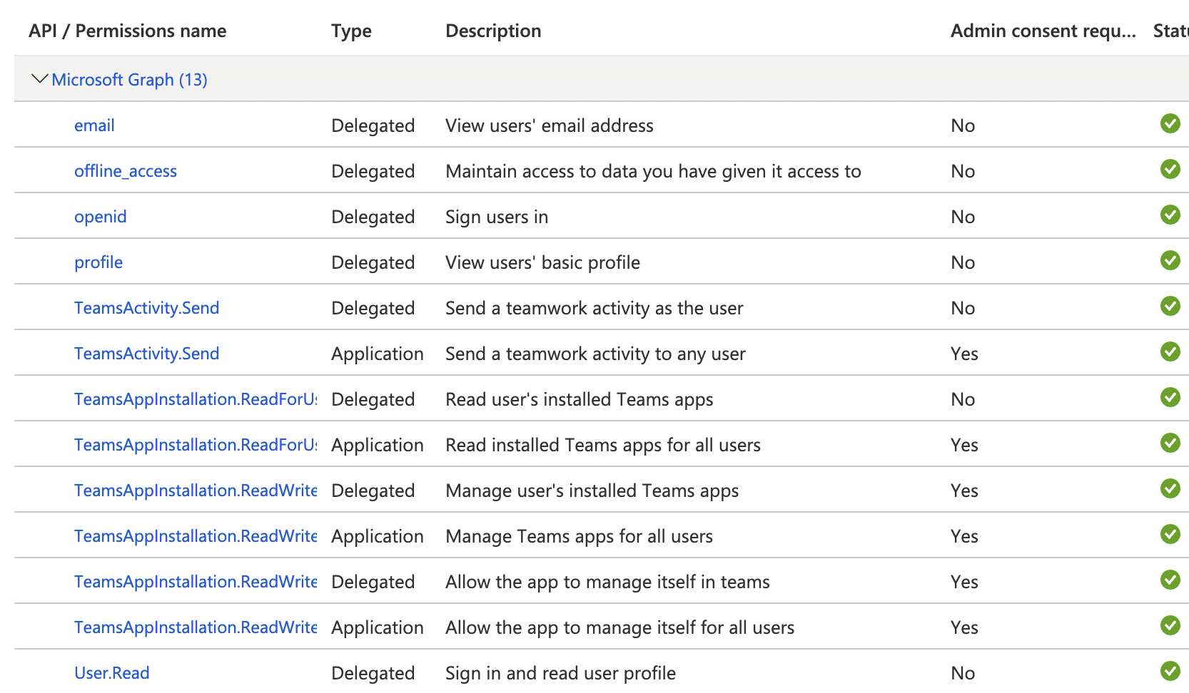The width and height of the screenshot is (1189, 693).
Task: Select 'Maintain access to data you have given it access to'
Action: click(x=653, y=171)
